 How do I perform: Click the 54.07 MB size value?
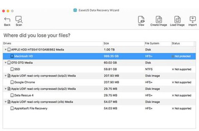coord(110,102)
